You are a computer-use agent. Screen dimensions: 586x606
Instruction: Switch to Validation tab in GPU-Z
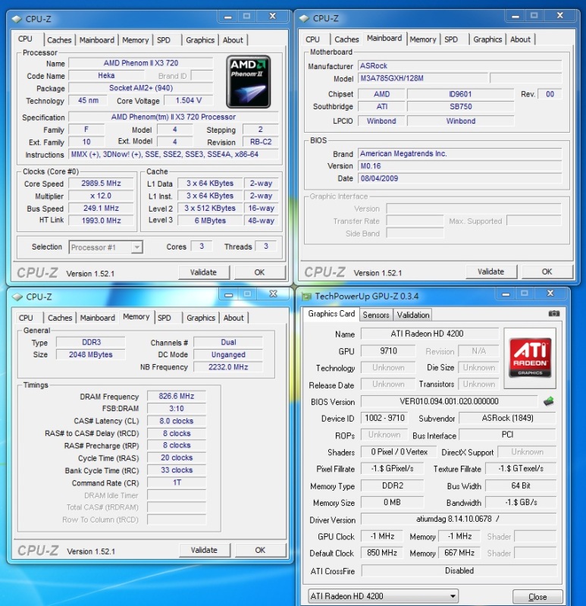413,315
